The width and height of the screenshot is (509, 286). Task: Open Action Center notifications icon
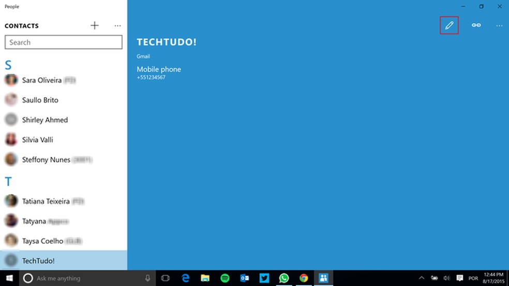click(x=460, y=278)
